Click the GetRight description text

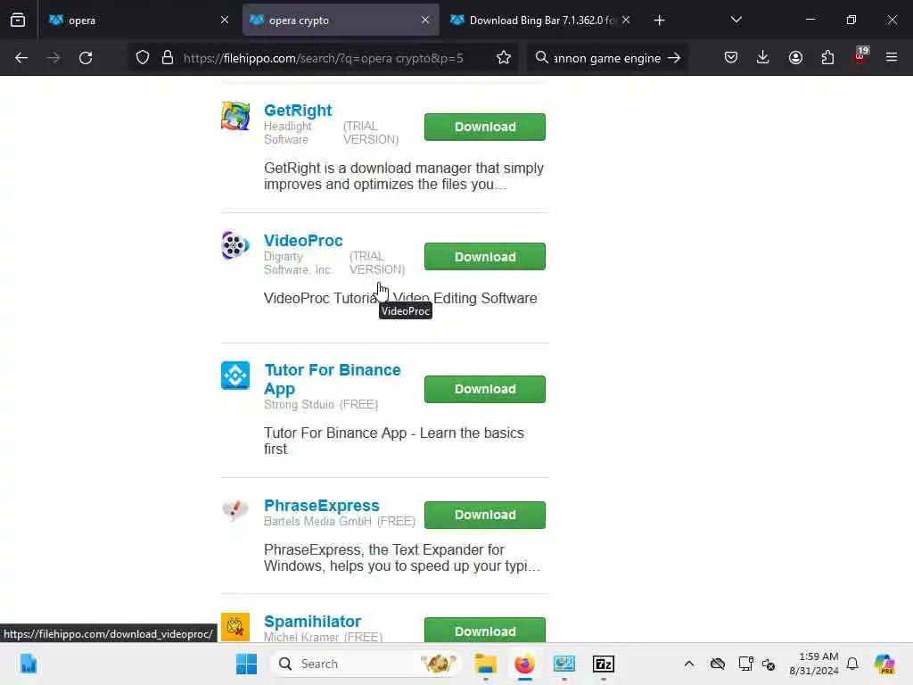404,176
